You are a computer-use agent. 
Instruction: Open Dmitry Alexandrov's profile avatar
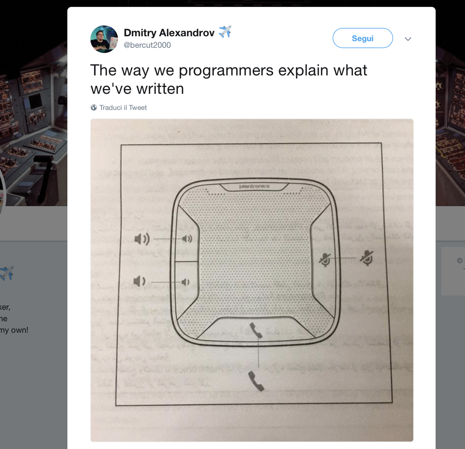tap(104, 39)
